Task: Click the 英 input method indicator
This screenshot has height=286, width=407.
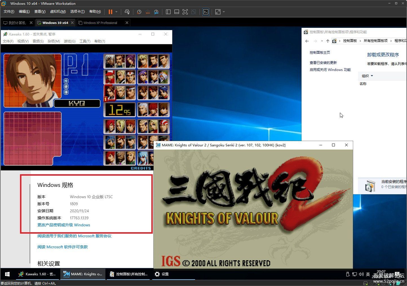Action: [x=368, y=274]
